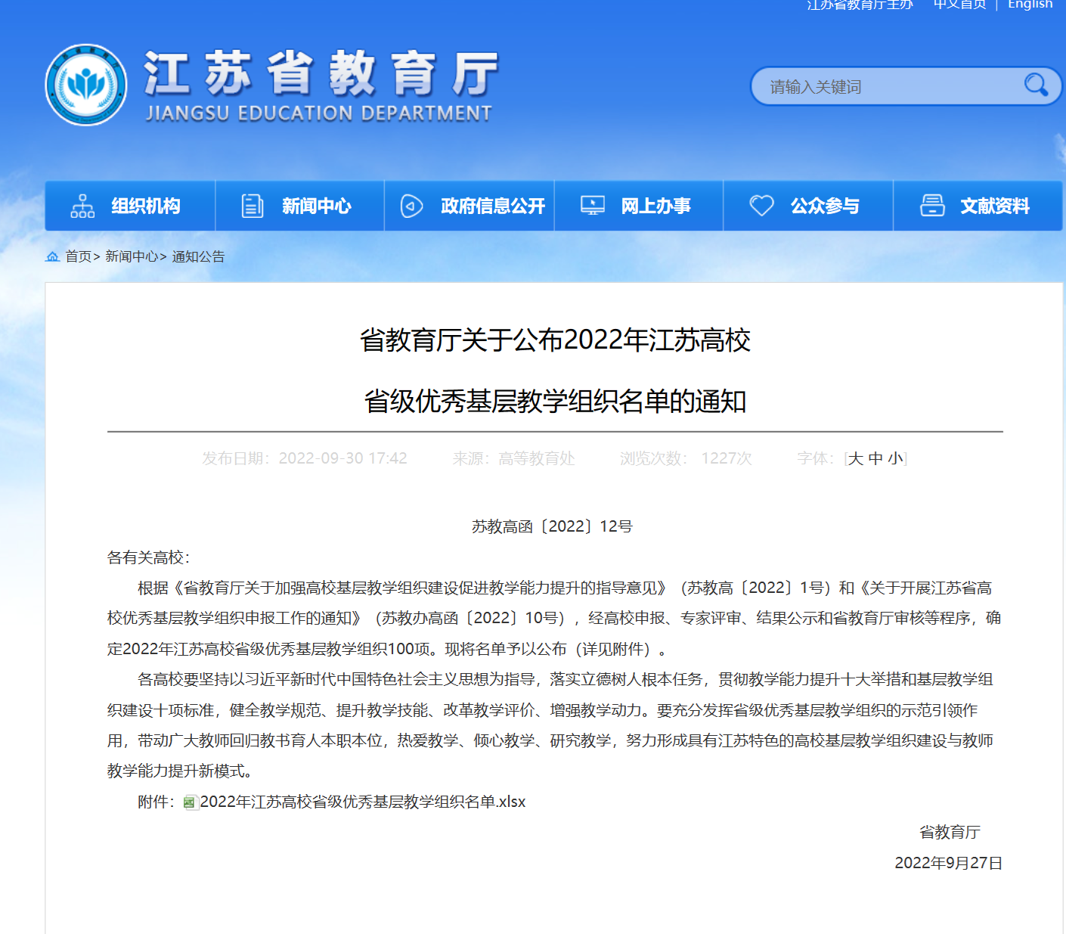The width and height of the screenshot is (1066, 934).
Task: Click the 公众参与 heart icon
Action: [x=761, y=206]
